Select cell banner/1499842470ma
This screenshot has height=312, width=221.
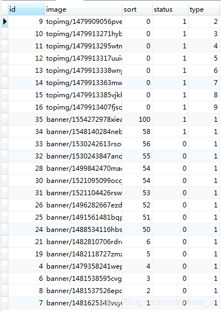click(84, 169)
